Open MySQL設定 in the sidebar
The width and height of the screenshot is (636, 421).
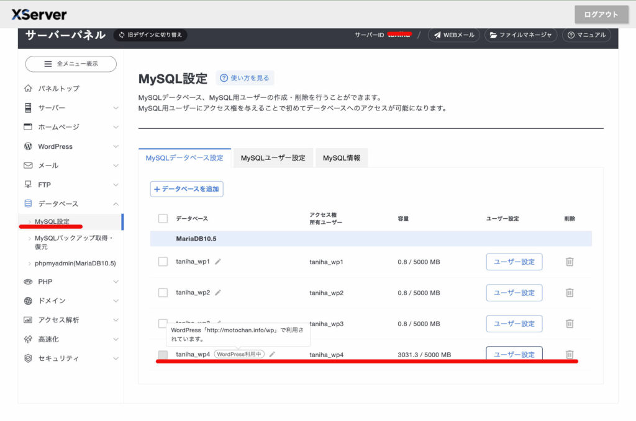(x=71, y=222)
